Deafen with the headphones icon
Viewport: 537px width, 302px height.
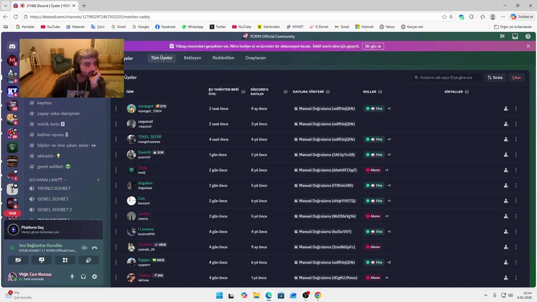pyautogui.click(x=83, y=276)
